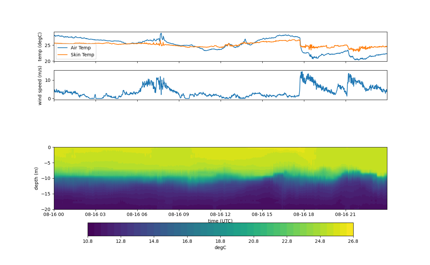Select the wind speed (m/s) axis label

(x=40, y=85)
